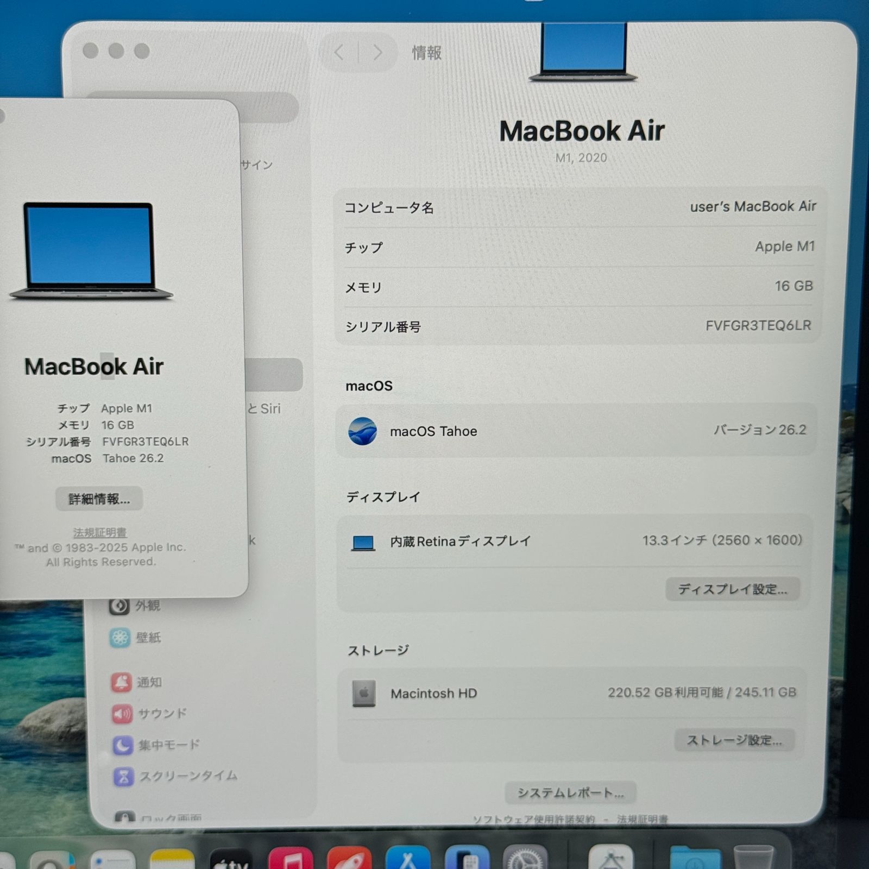This screenshot has width=869, height=869.
Task: Open the Downloads folder in the Dock
Action: 695,858
